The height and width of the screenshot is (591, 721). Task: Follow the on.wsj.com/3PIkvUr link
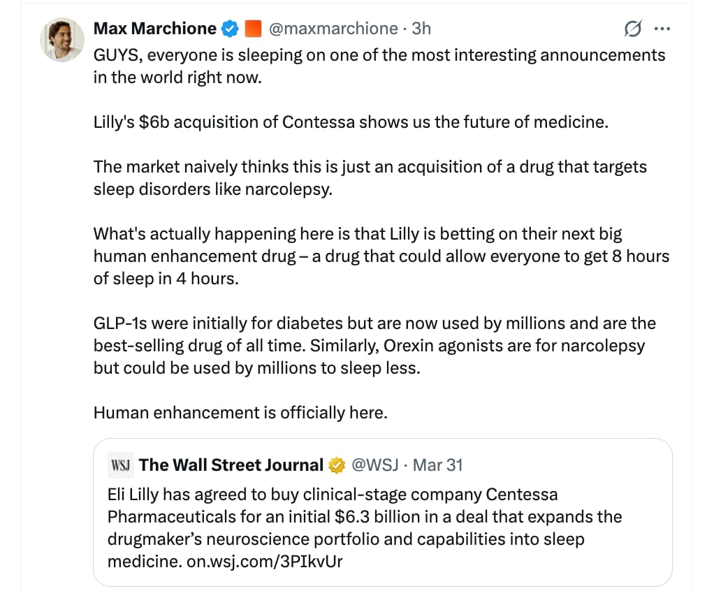[265, 562]
